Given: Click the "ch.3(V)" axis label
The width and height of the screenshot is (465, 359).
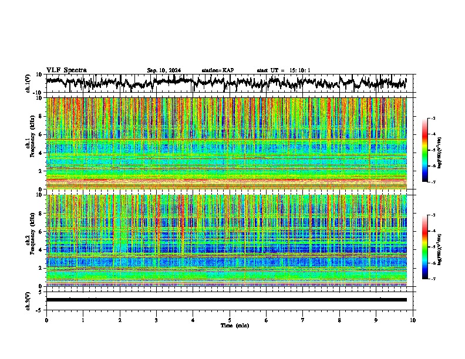Looking at the screenshot, I should pos(28,301).
